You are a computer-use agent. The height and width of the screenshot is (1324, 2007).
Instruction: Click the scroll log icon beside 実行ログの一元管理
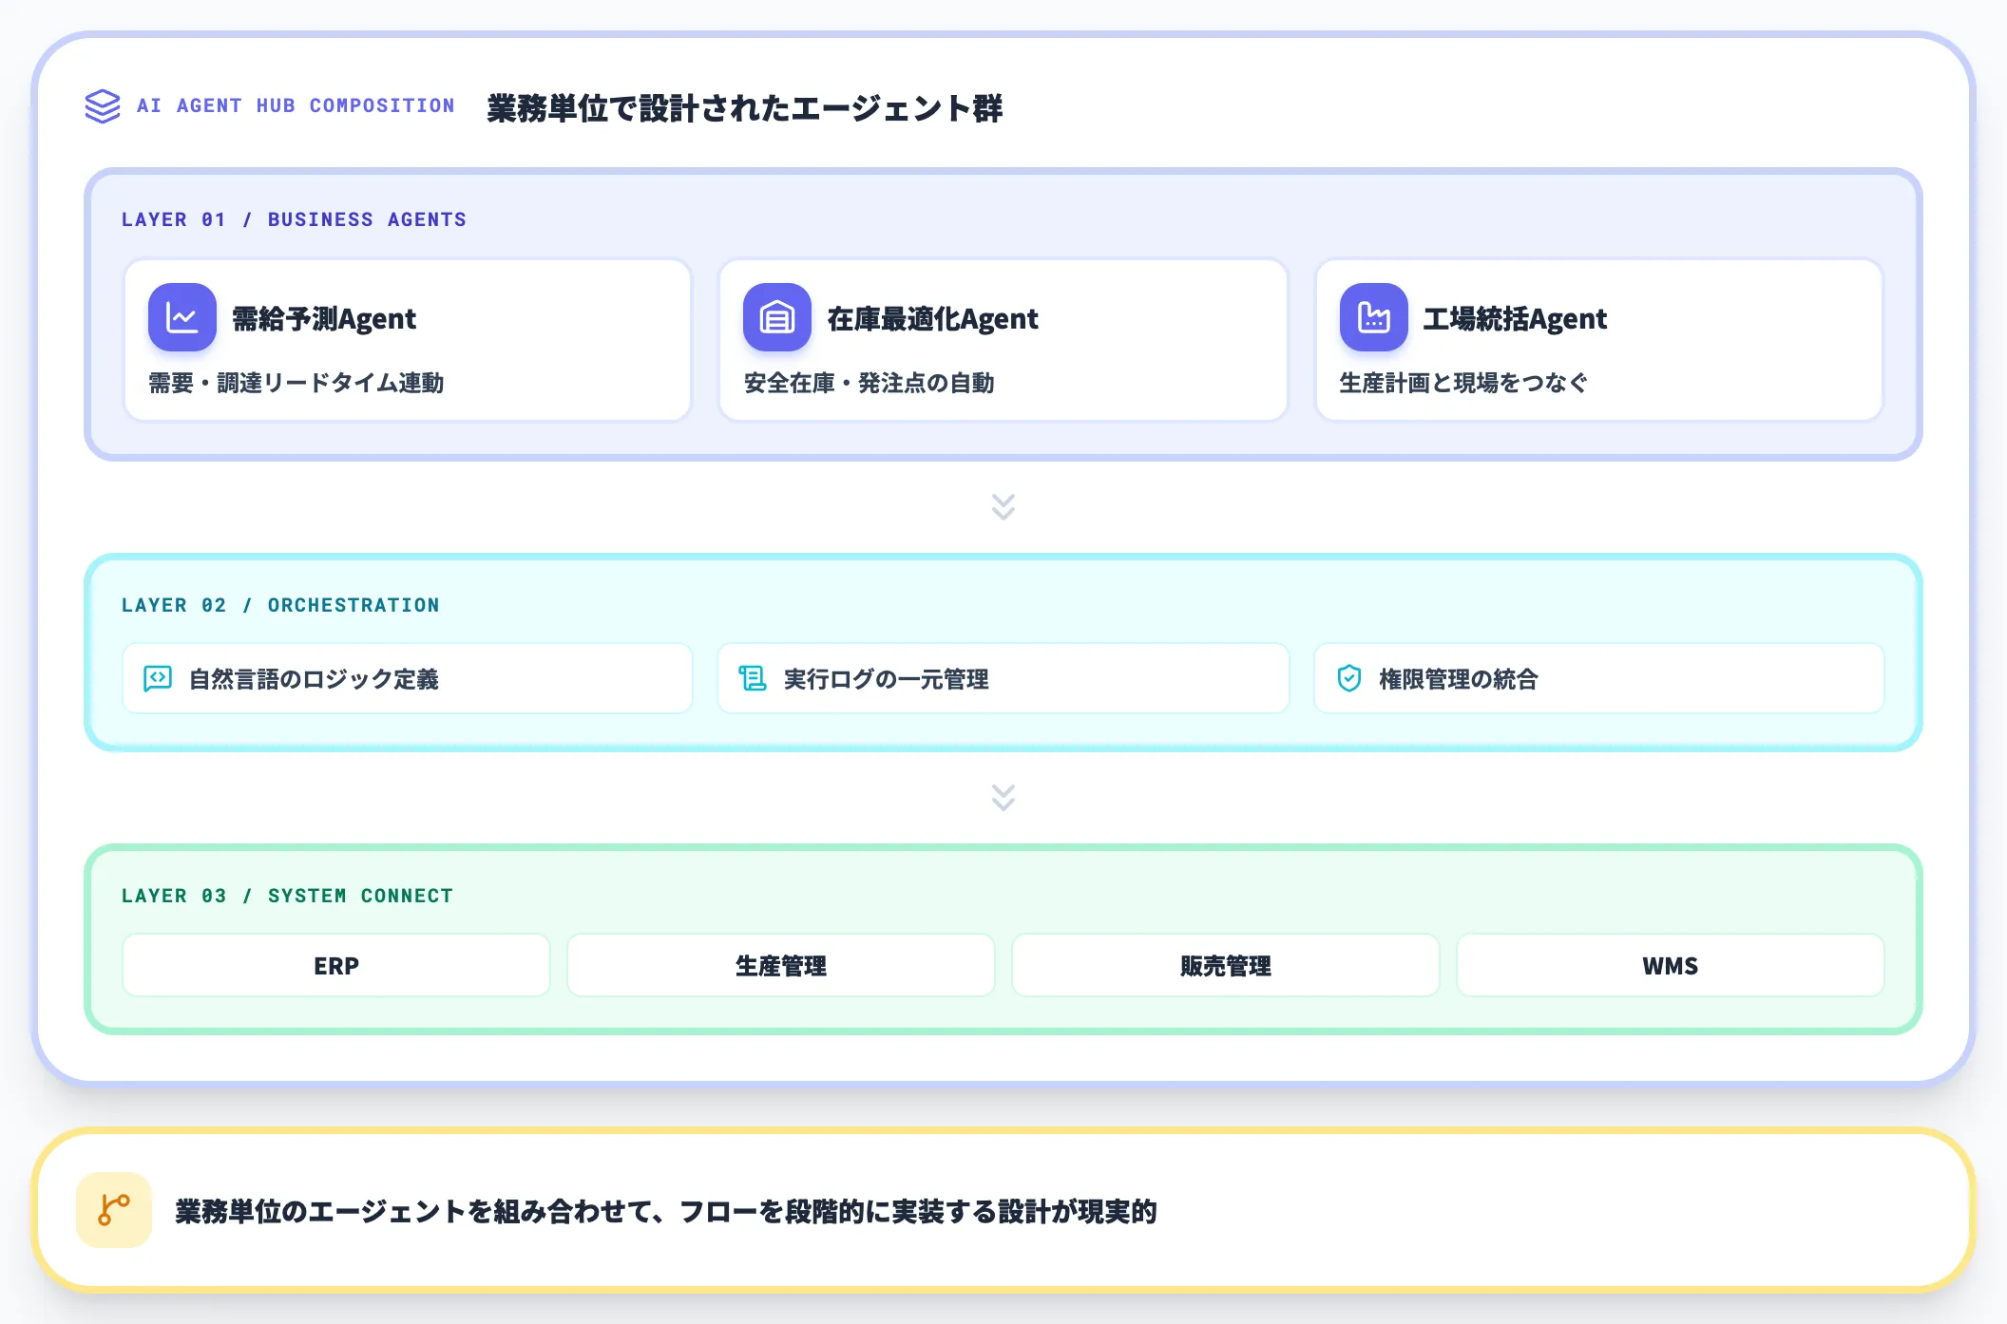point(753,678)
